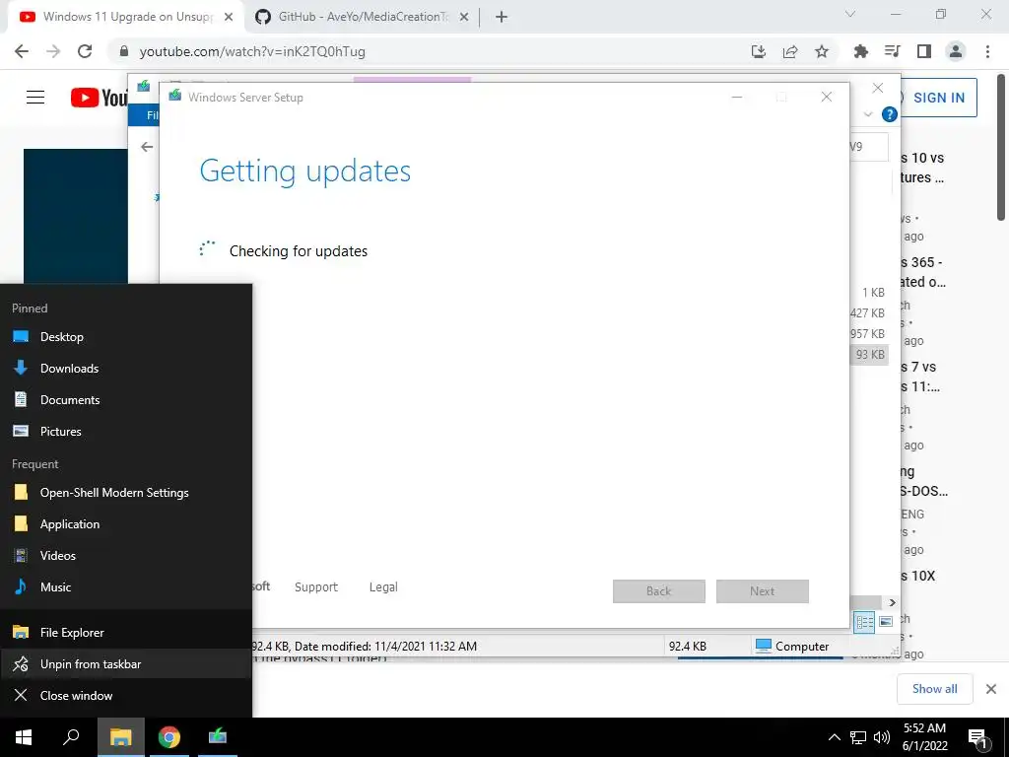The height and width of the screenshot is (757, 1009).
Task: Switch to the GitHub MediaCreationTool tab
Action: coord(362,17)
